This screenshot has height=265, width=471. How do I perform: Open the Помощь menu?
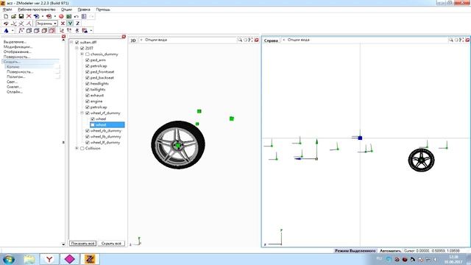click(x=103, y=10)
